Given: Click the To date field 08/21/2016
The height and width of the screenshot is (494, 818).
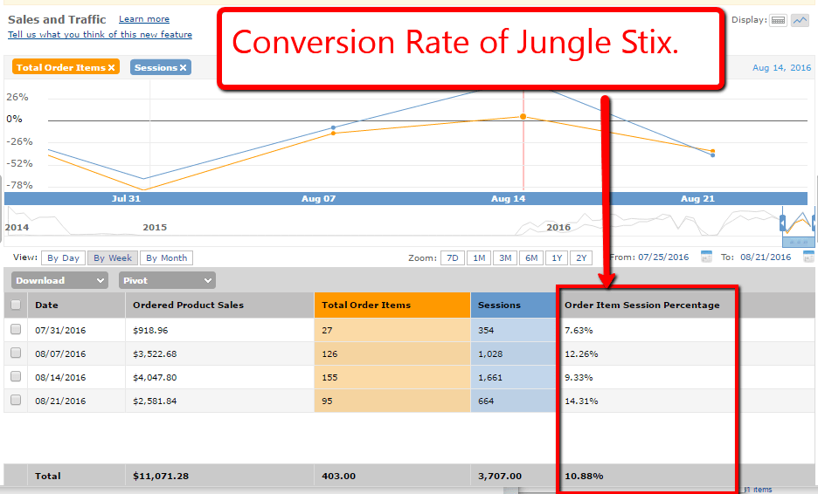Looking at the screenshot, I should (x=766, y=257).
